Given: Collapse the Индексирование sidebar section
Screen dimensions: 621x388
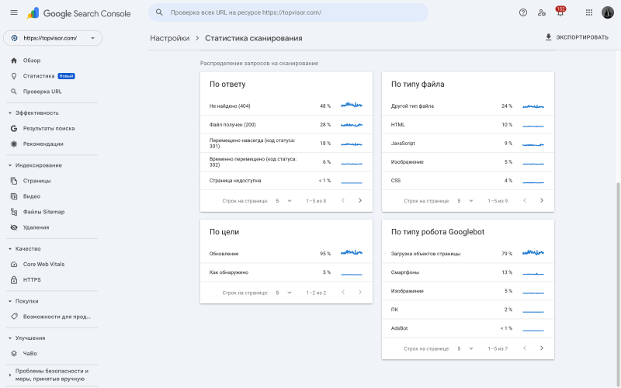Looking at the screenshot, I should (10, 165).
